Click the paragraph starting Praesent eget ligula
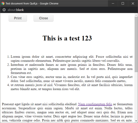The height and width of the screenshot is (123, 138). point(67,112)
